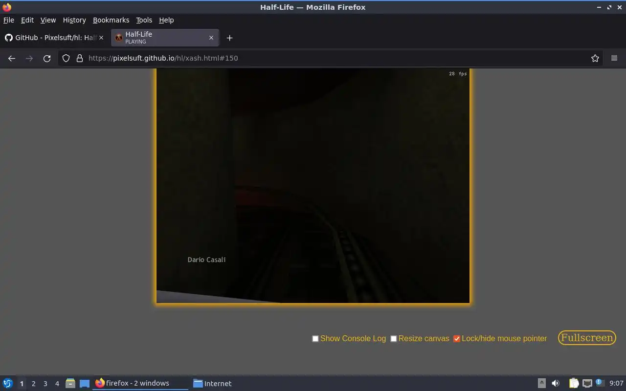
Task: Open the Tools menu
Action: tap(144, 20)
